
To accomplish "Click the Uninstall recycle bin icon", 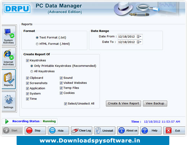I will pyautogui.click(x=98, y=131).
